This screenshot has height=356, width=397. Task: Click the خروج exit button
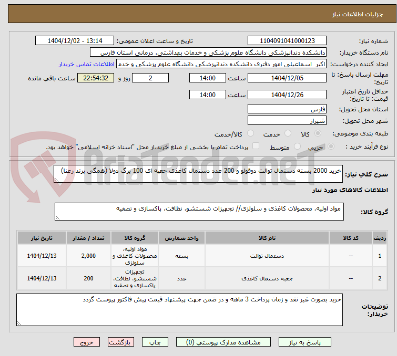87,342
